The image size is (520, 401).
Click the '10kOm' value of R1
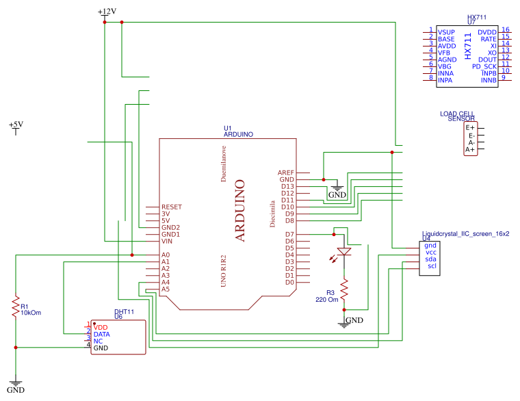[31, 313]
